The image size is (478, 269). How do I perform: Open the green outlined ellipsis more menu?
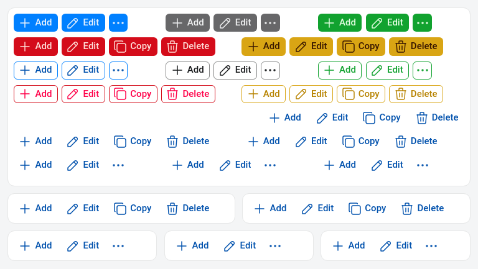[422, 70]
